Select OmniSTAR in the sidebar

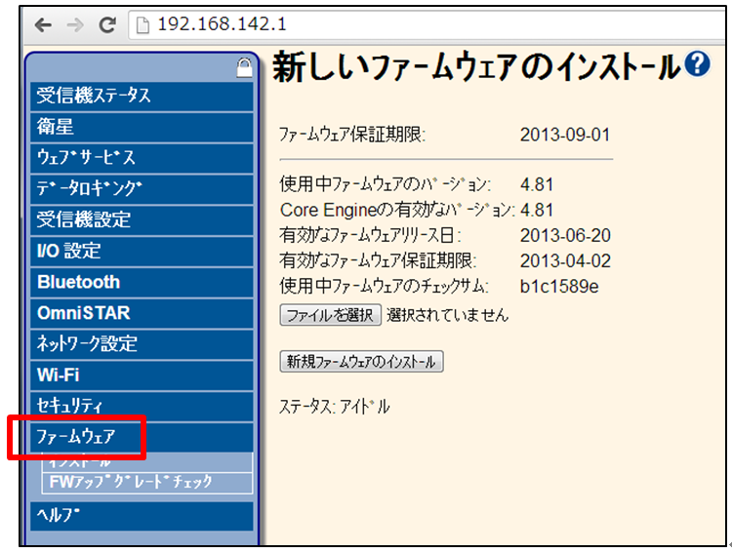point(142,314)
